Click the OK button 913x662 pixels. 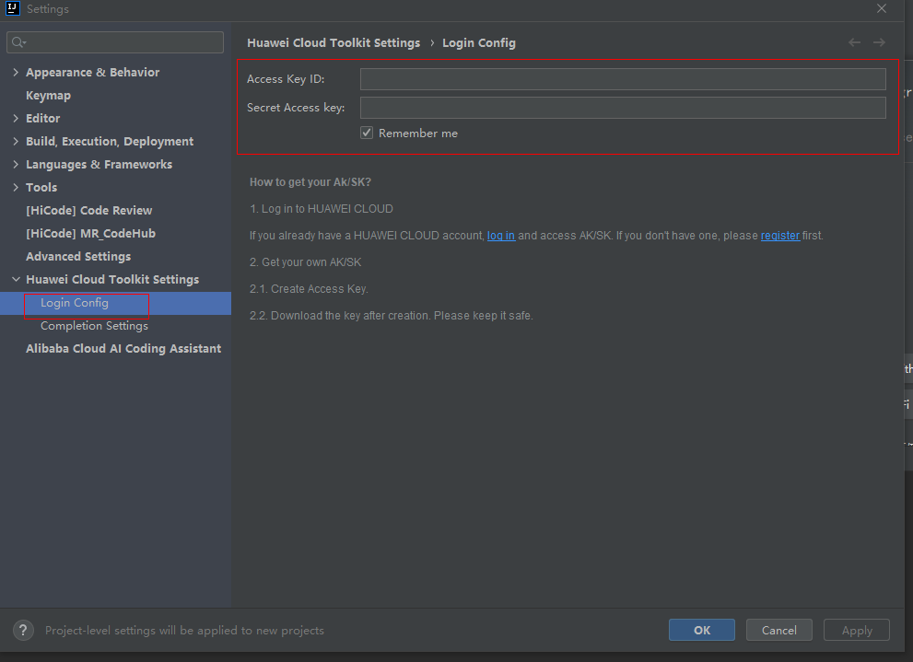click(x=702, y=630)
